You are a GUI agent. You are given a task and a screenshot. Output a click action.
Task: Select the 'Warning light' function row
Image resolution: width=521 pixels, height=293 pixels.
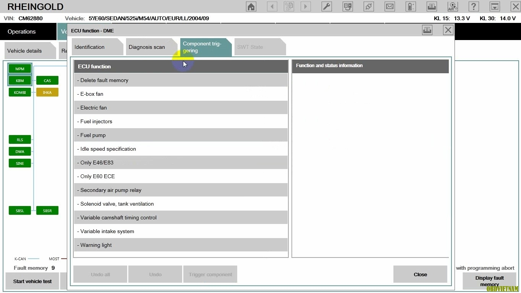tap(181, 245)
